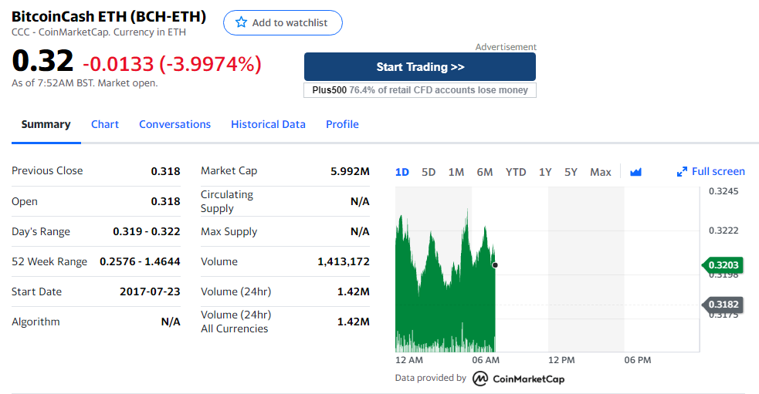Image resolution: width=759 pixels, height=394 pixels.
Task: Show the 1Y chart range
Action: click(545, 172)
